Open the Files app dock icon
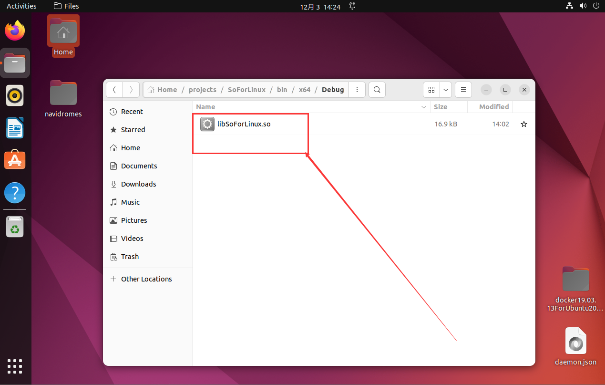 tap(15, 63)
